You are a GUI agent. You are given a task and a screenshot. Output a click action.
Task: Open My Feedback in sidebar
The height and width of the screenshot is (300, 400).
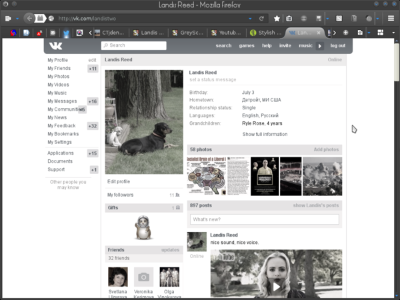(x=61, y=126)
